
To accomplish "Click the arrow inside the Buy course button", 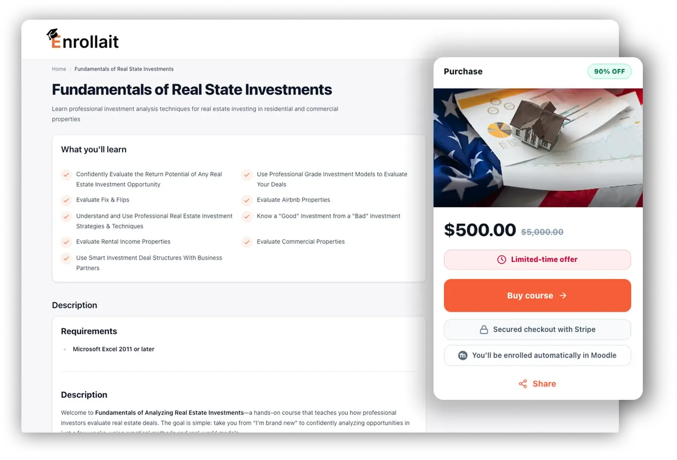I will tap(563, 295).
